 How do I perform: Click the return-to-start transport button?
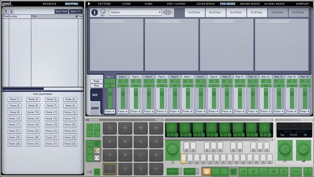[243, 171]
